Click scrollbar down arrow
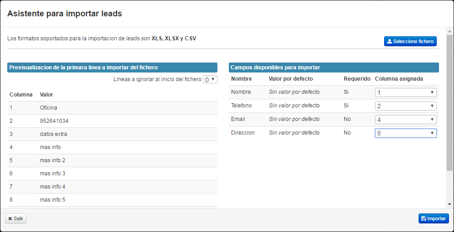Image resolution: width=454 pixels, height=232 pixels. point(450,204)
